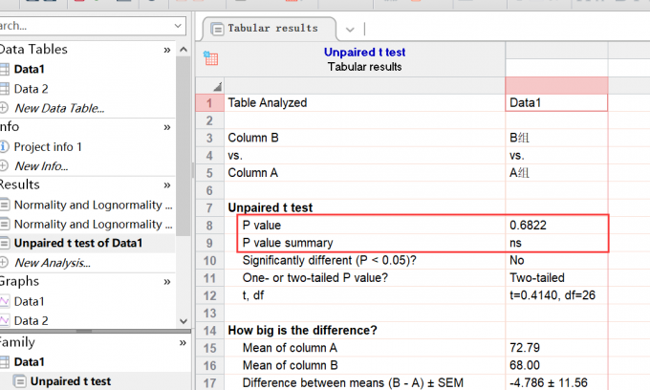Select row header number 1
Viewport: 650px width, 390px height.
tap(208, 102)
